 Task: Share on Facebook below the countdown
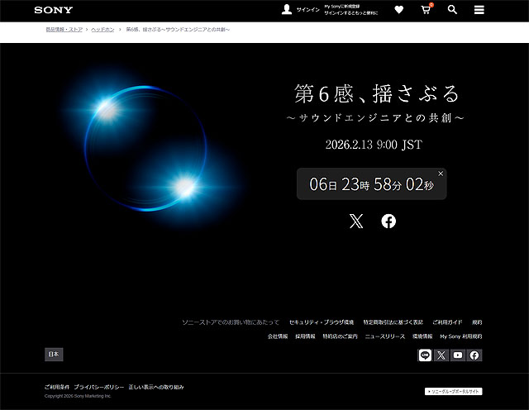[x=388, y=221]
